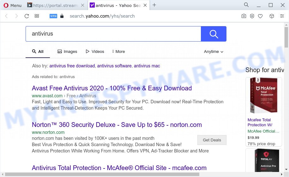The image size is (289, 177).
Task: Click the address bar URL field
Action: coord(102,16)
